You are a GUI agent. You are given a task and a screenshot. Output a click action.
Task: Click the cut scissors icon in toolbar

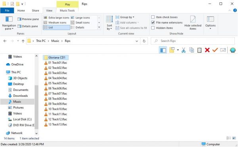[x=184, y=50]
